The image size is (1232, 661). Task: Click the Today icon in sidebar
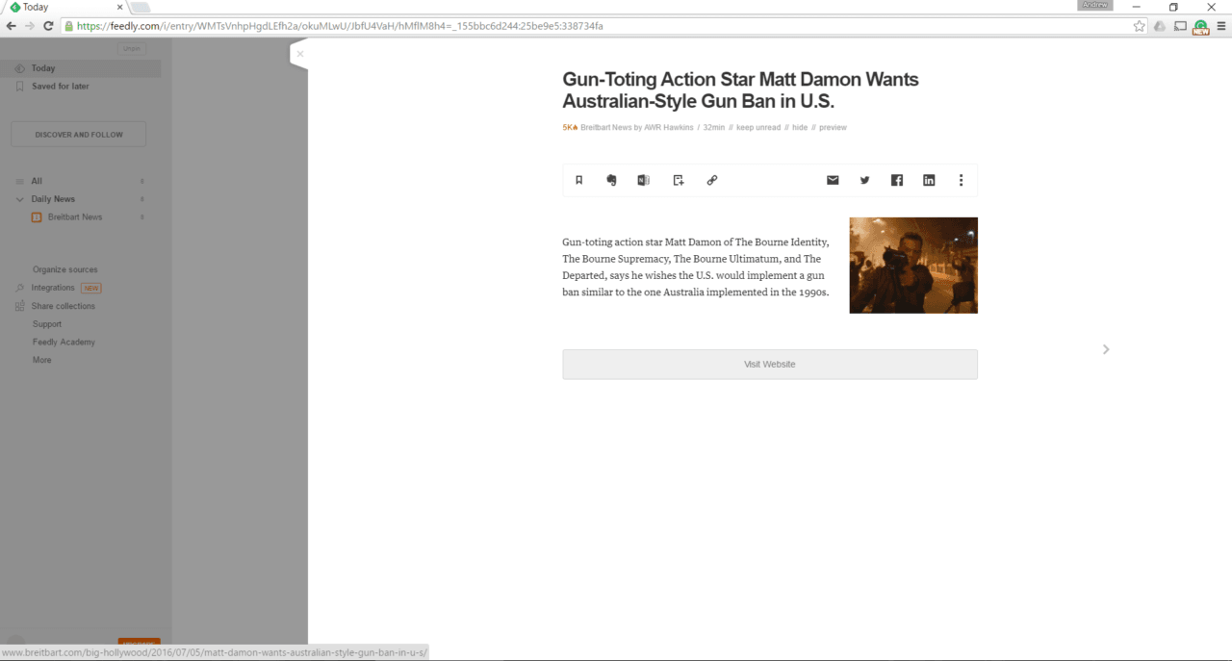tap(20, 68)
